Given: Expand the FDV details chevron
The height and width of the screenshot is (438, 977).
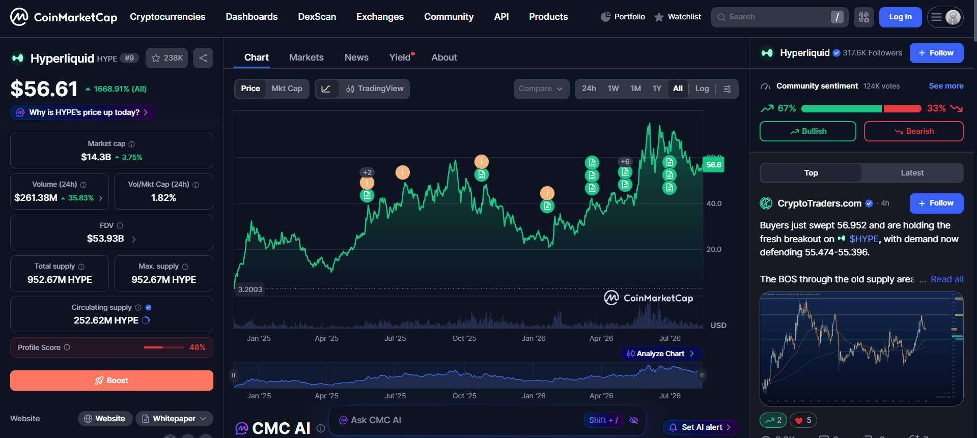Looking at the screenshot, I should click(134, 239).
